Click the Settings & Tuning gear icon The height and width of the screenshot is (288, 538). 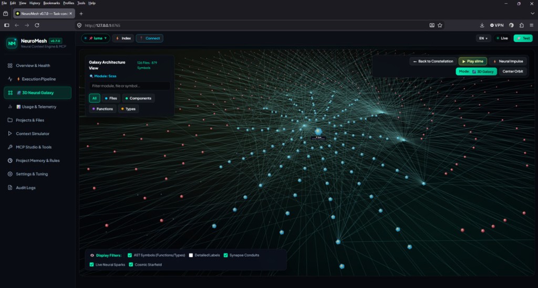(10, 174)
